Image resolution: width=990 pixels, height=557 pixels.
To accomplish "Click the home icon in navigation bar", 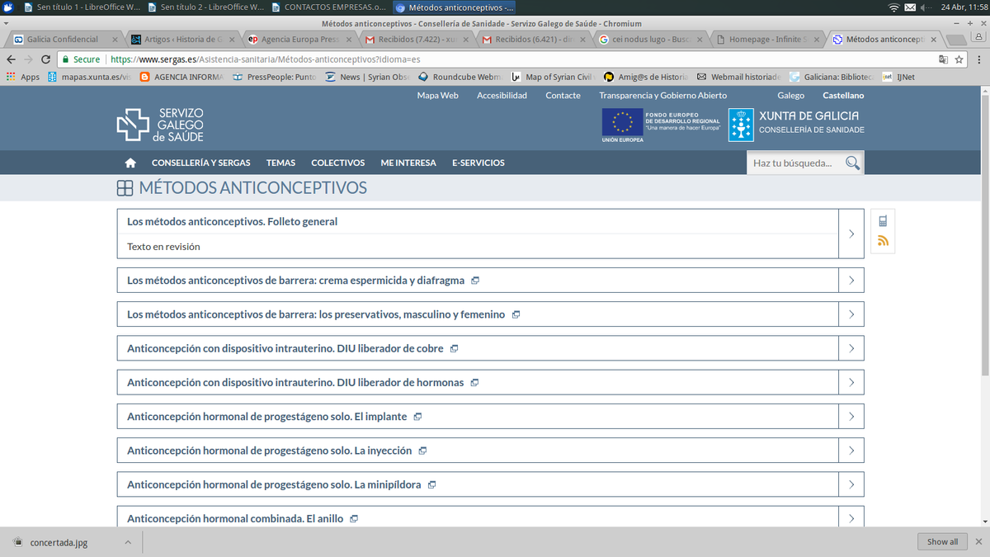I will click(x=130, y=163).
